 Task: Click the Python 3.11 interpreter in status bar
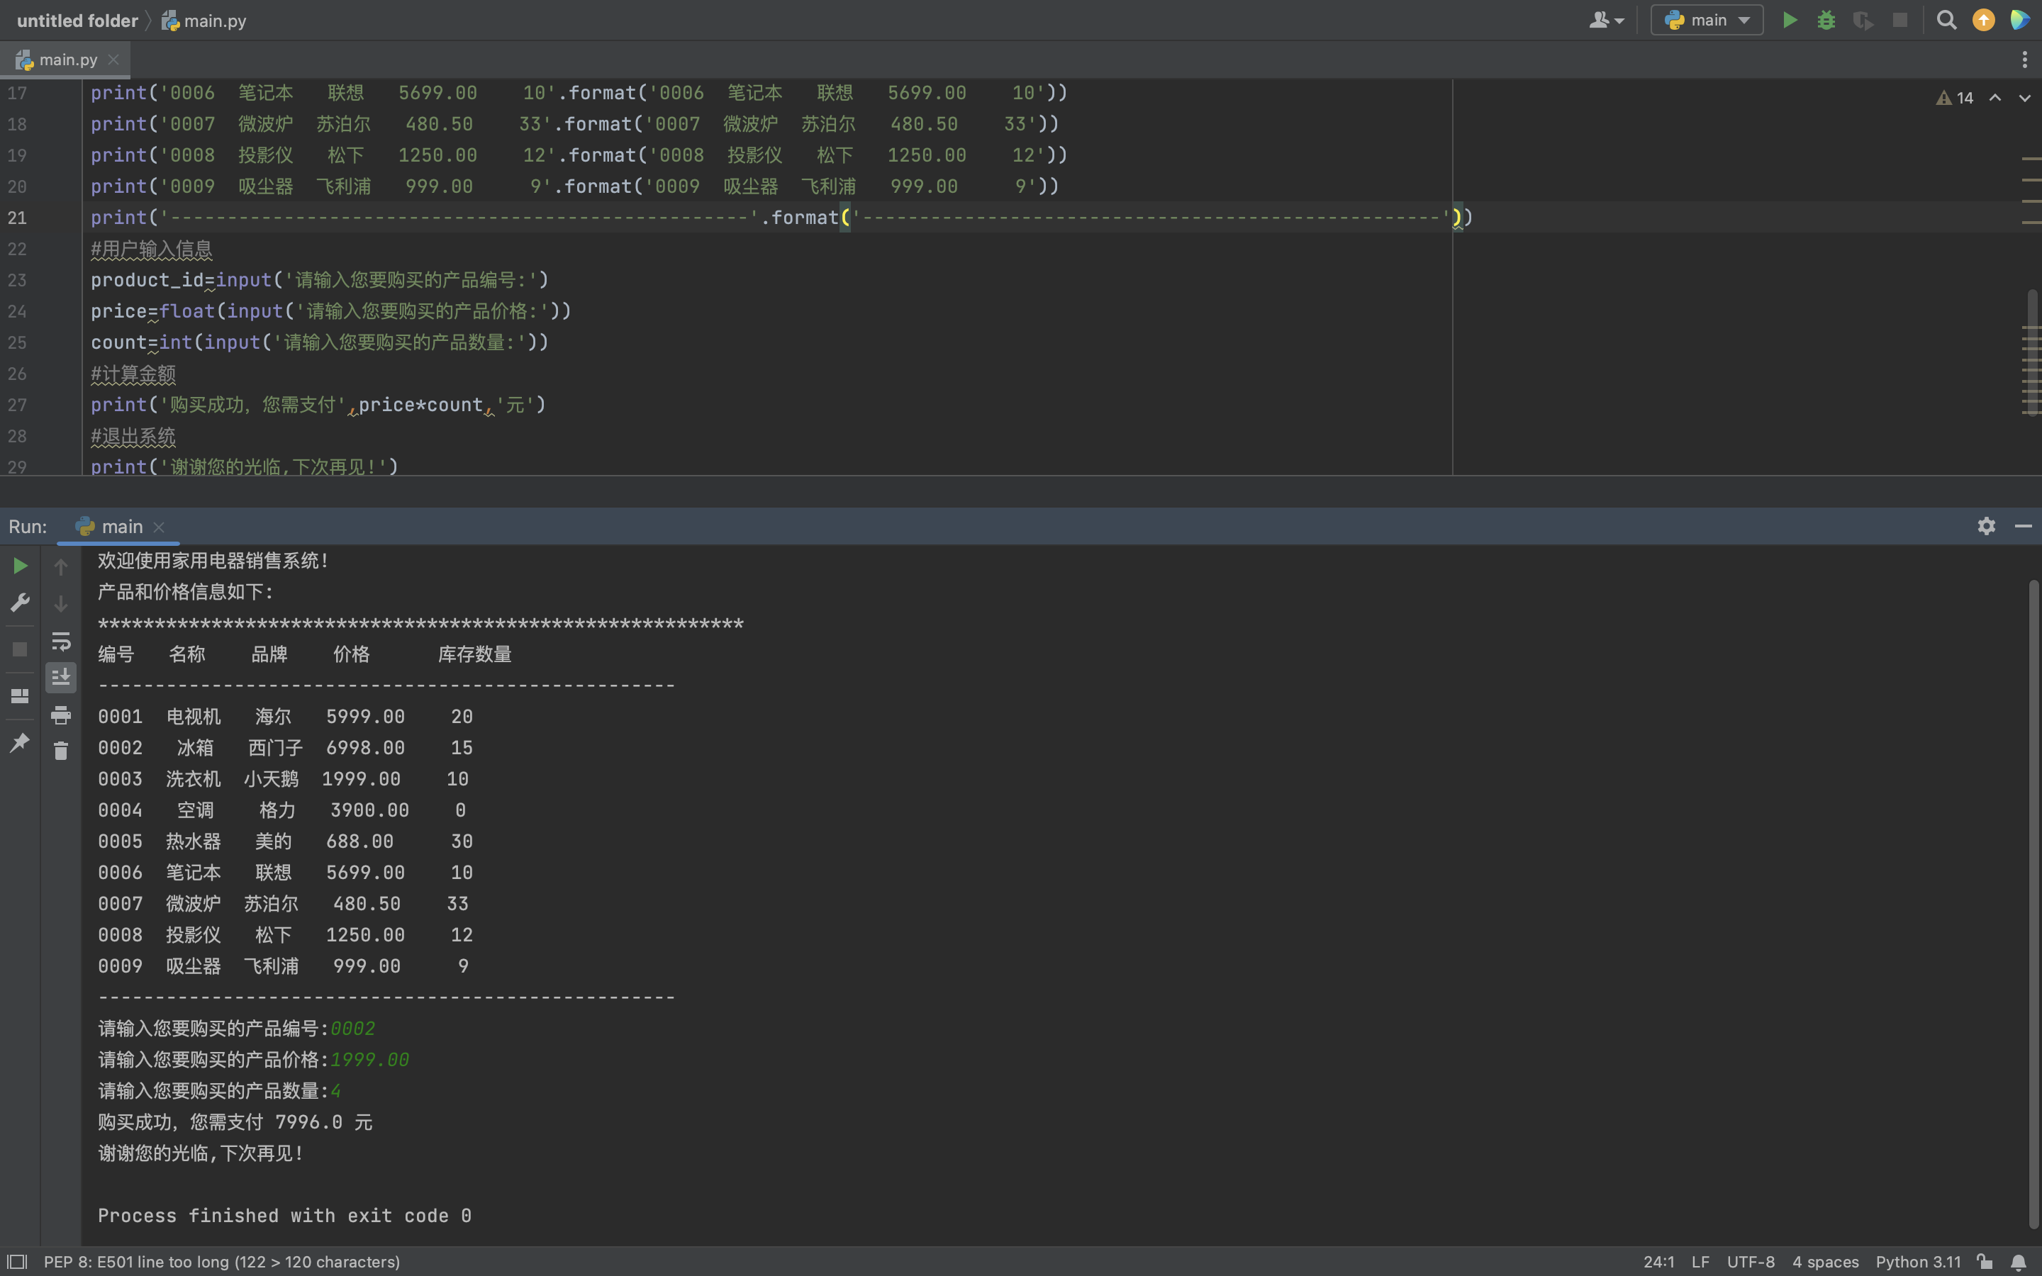tap(1918, 1262)
